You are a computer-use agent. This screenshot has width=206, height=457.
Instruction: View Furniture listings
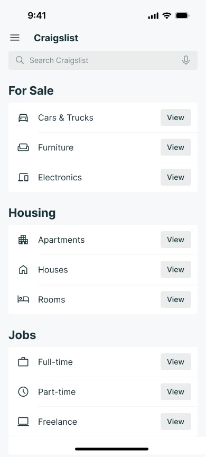click(176, 147)
